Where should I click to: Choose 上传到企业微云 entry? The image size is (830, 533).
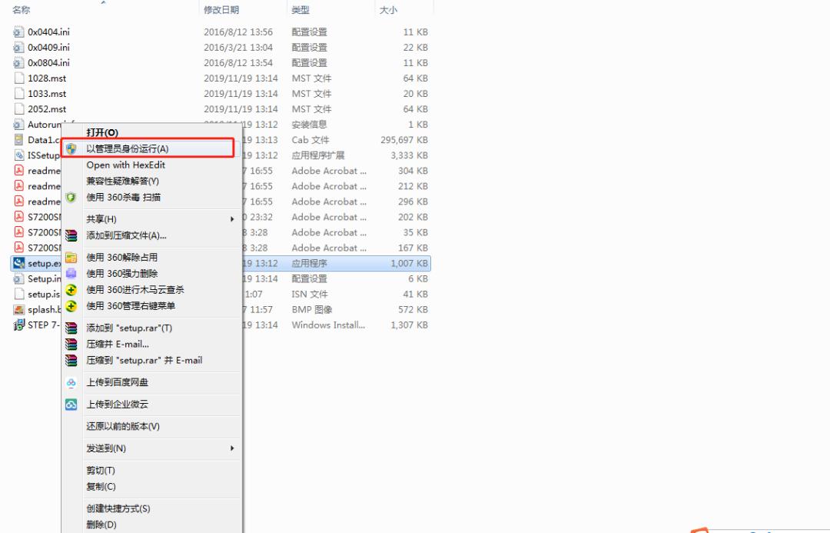pos(117,405)
